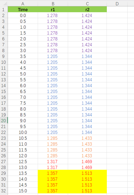Click highlighted r2 value 1.513 in row 29
Image resolution: width=134 pixels, height=195 pixels.
(87, 173)
